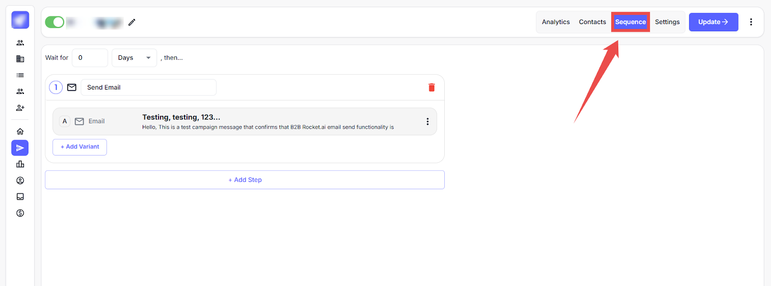This screenshot has width=771, height=286.
Task: Switch to the Analytics tab
Action: (x=556, y=22)
